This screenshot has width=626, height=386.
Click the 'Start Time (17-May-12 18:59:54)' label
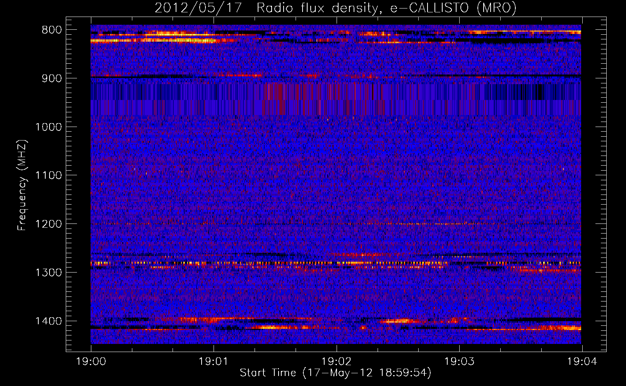(335, 373)
